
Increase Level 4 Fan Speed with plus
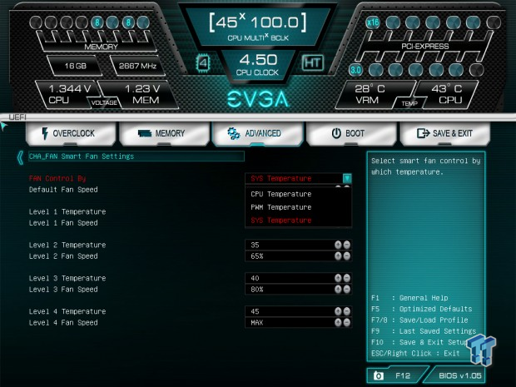(338, 323)
